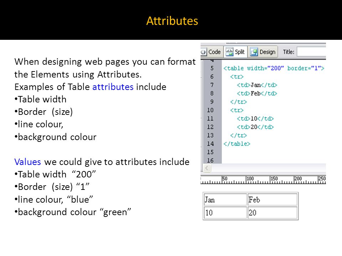Viewport: 342px width, 256px height.
Task: Click the Feb cell in preview table
Action: [x=273, y=199]
